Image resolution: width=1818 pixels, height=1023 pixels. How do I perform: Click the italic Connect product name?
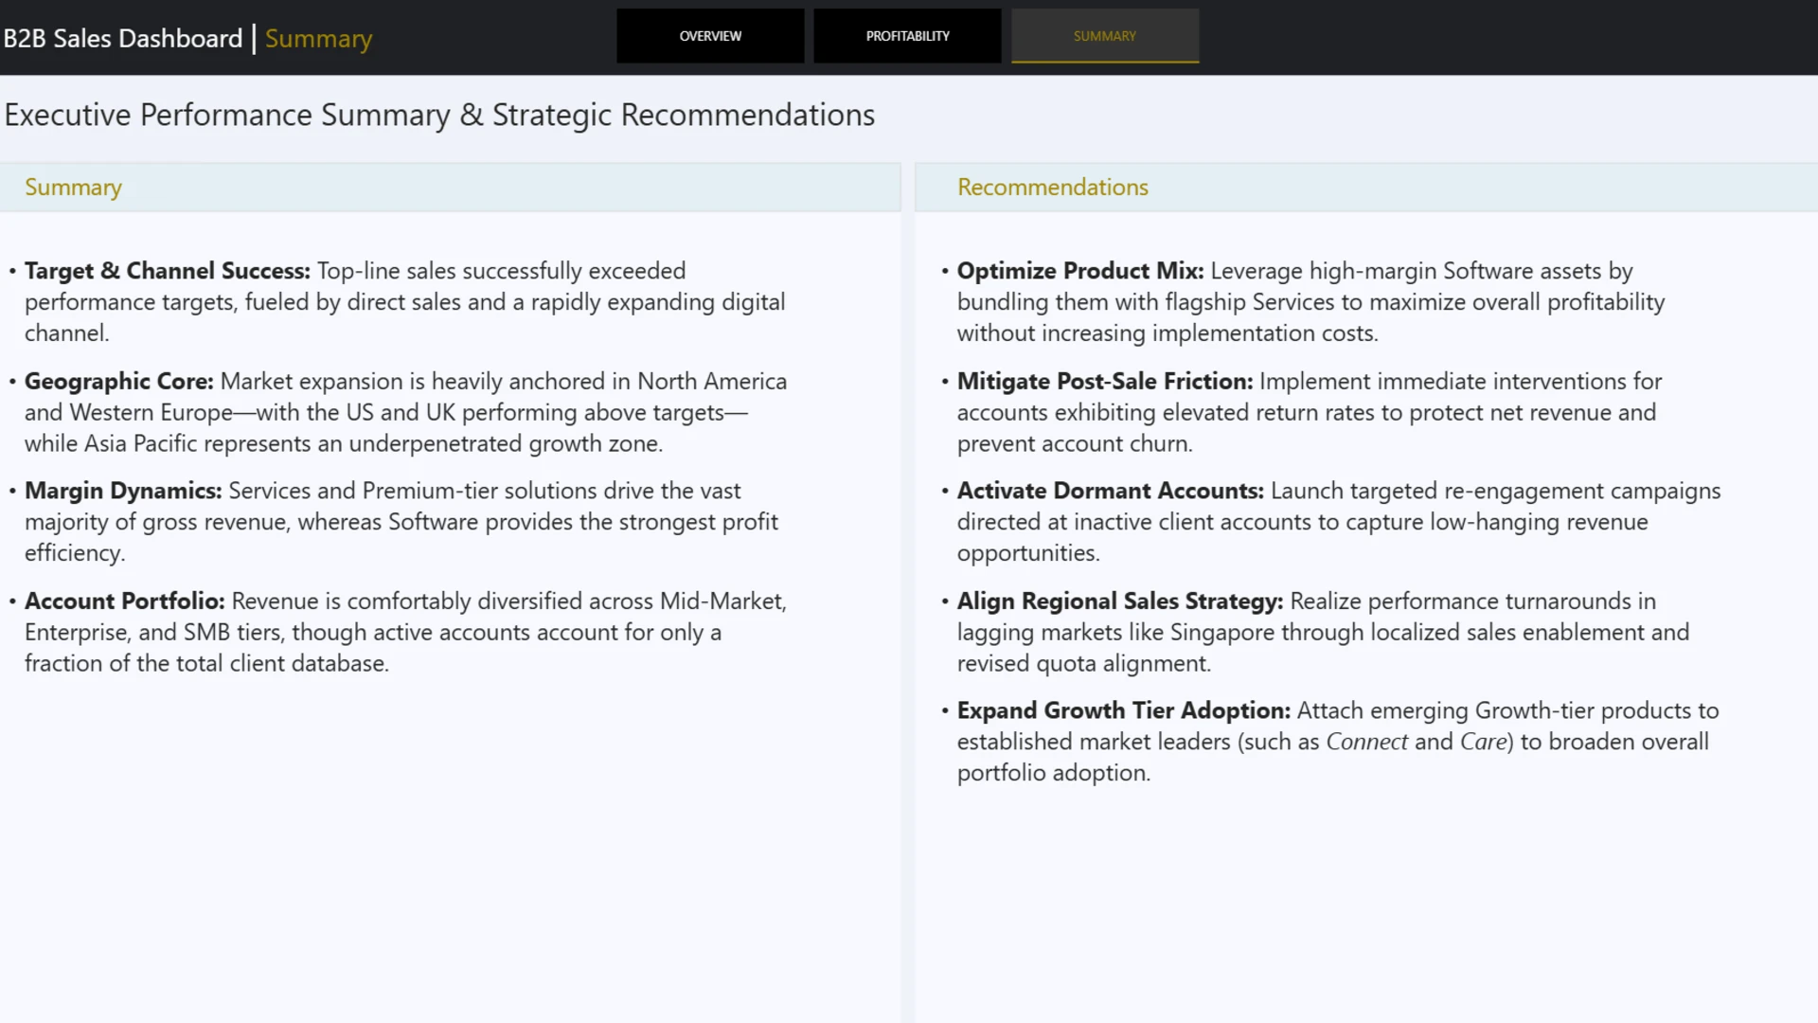coord(1366,742)
